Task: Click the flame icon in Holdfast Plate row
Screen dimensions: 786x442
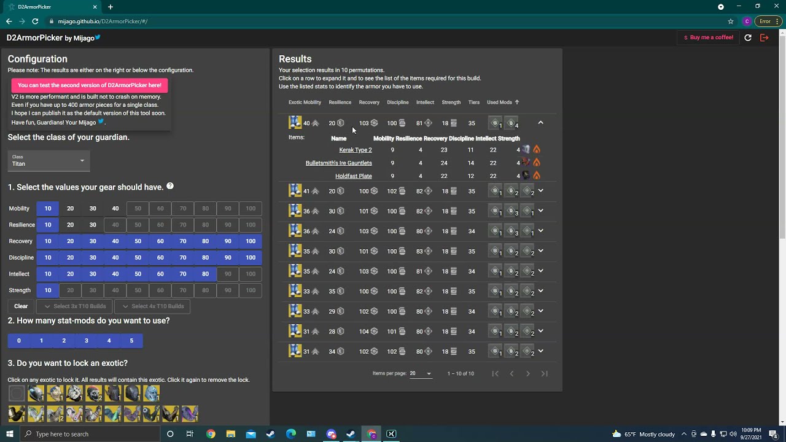Action: pyautogui.click(x=536, y=176)
